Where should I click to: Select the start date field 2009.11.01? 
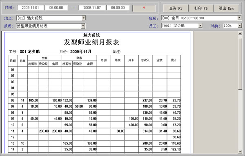click(x=30, y=8)
